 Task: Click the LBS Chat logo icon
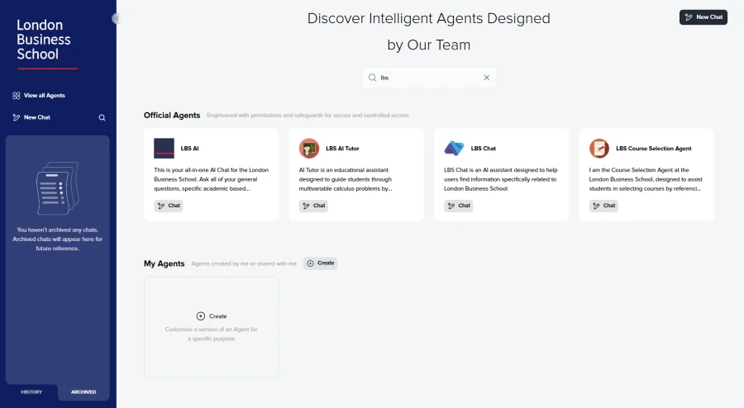(x=454, y=149)
